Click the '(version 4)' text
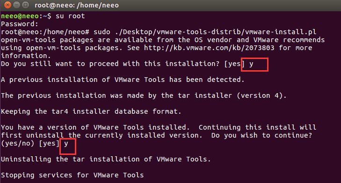 (261, 95)
